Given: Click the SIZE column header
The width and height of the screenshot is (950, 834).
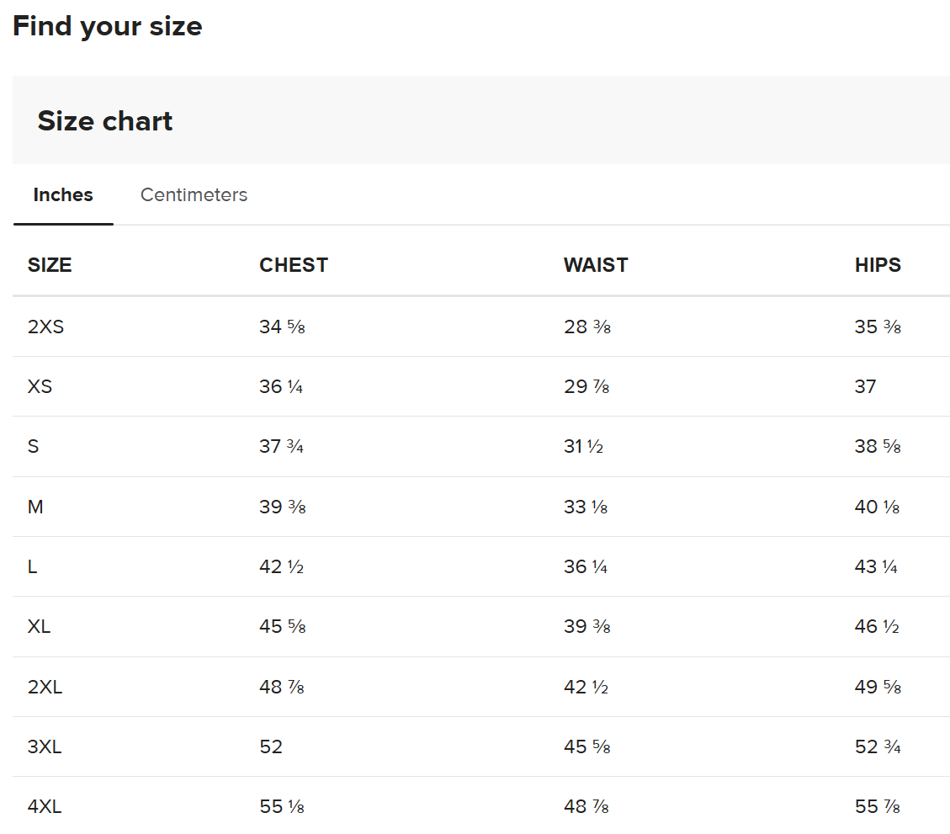Looking at the screenshot, I should click(x=50, y=265).
